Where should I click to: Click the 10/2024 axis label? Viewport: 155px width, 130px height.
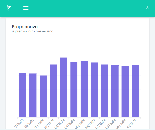(x=131, y=124)
